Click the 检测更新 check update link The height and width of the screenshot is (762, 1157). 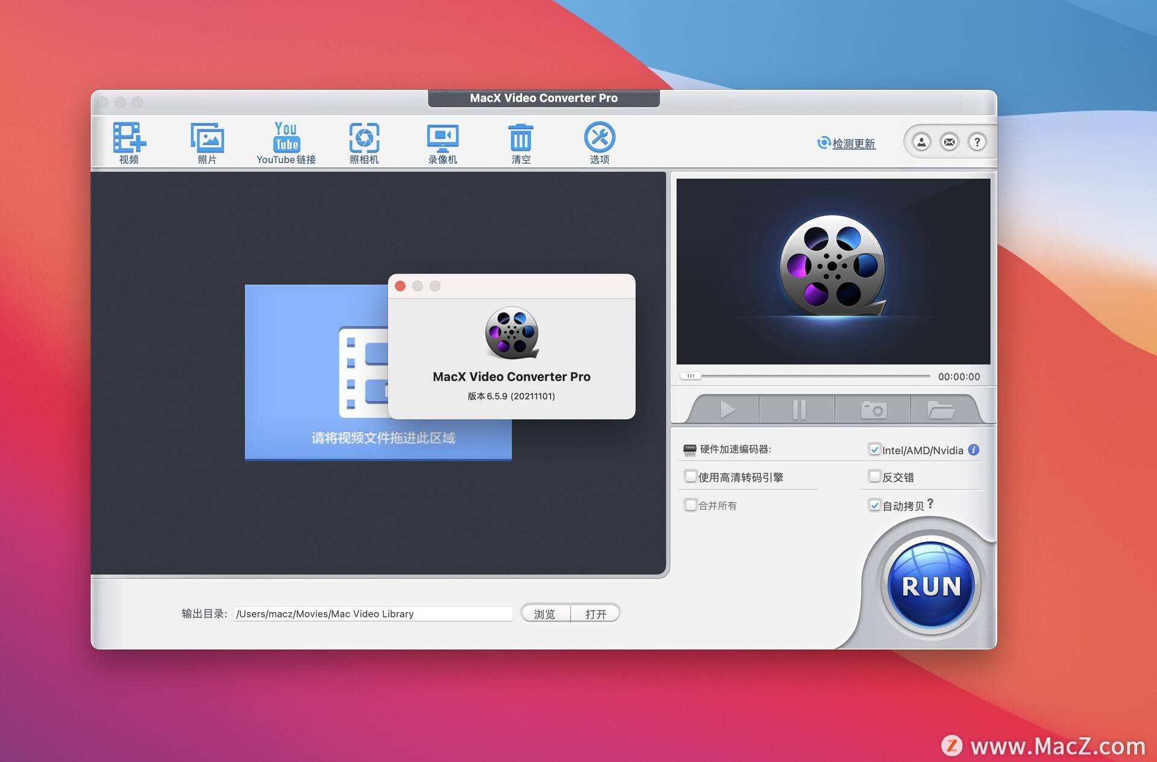coord(846,143)
